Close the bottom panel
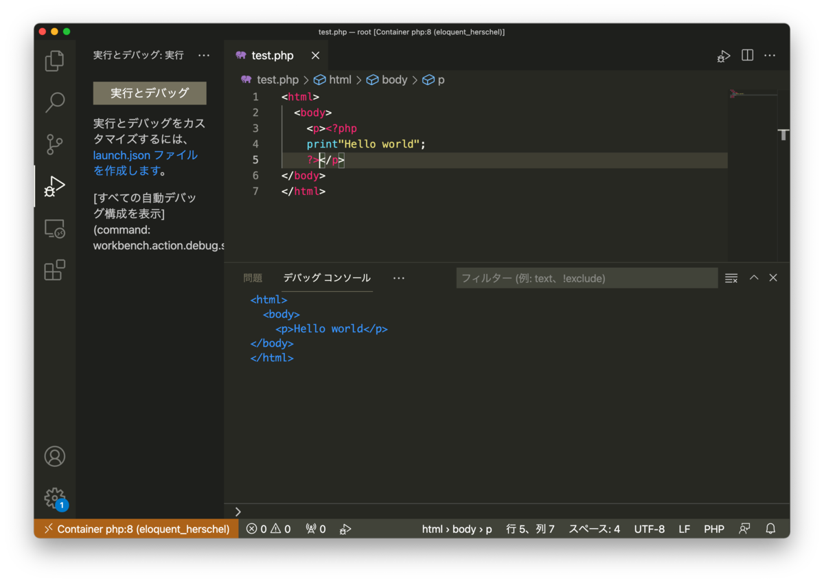Image resolution: width=824 pixels, height=583 pixels. (x=773, y=278)
